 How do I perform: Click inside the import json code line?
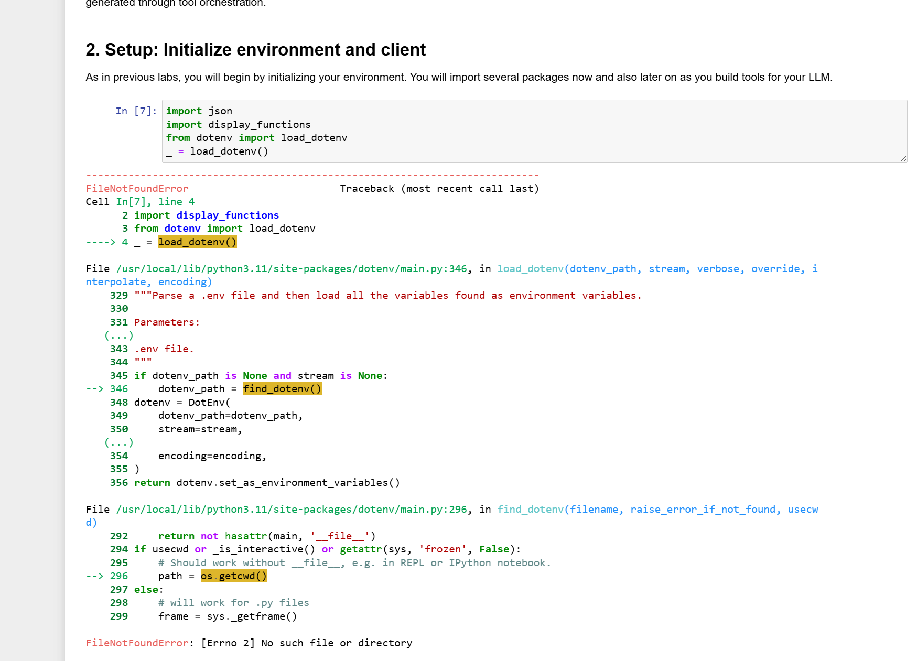pyautogui.click(x=199, y=111)
